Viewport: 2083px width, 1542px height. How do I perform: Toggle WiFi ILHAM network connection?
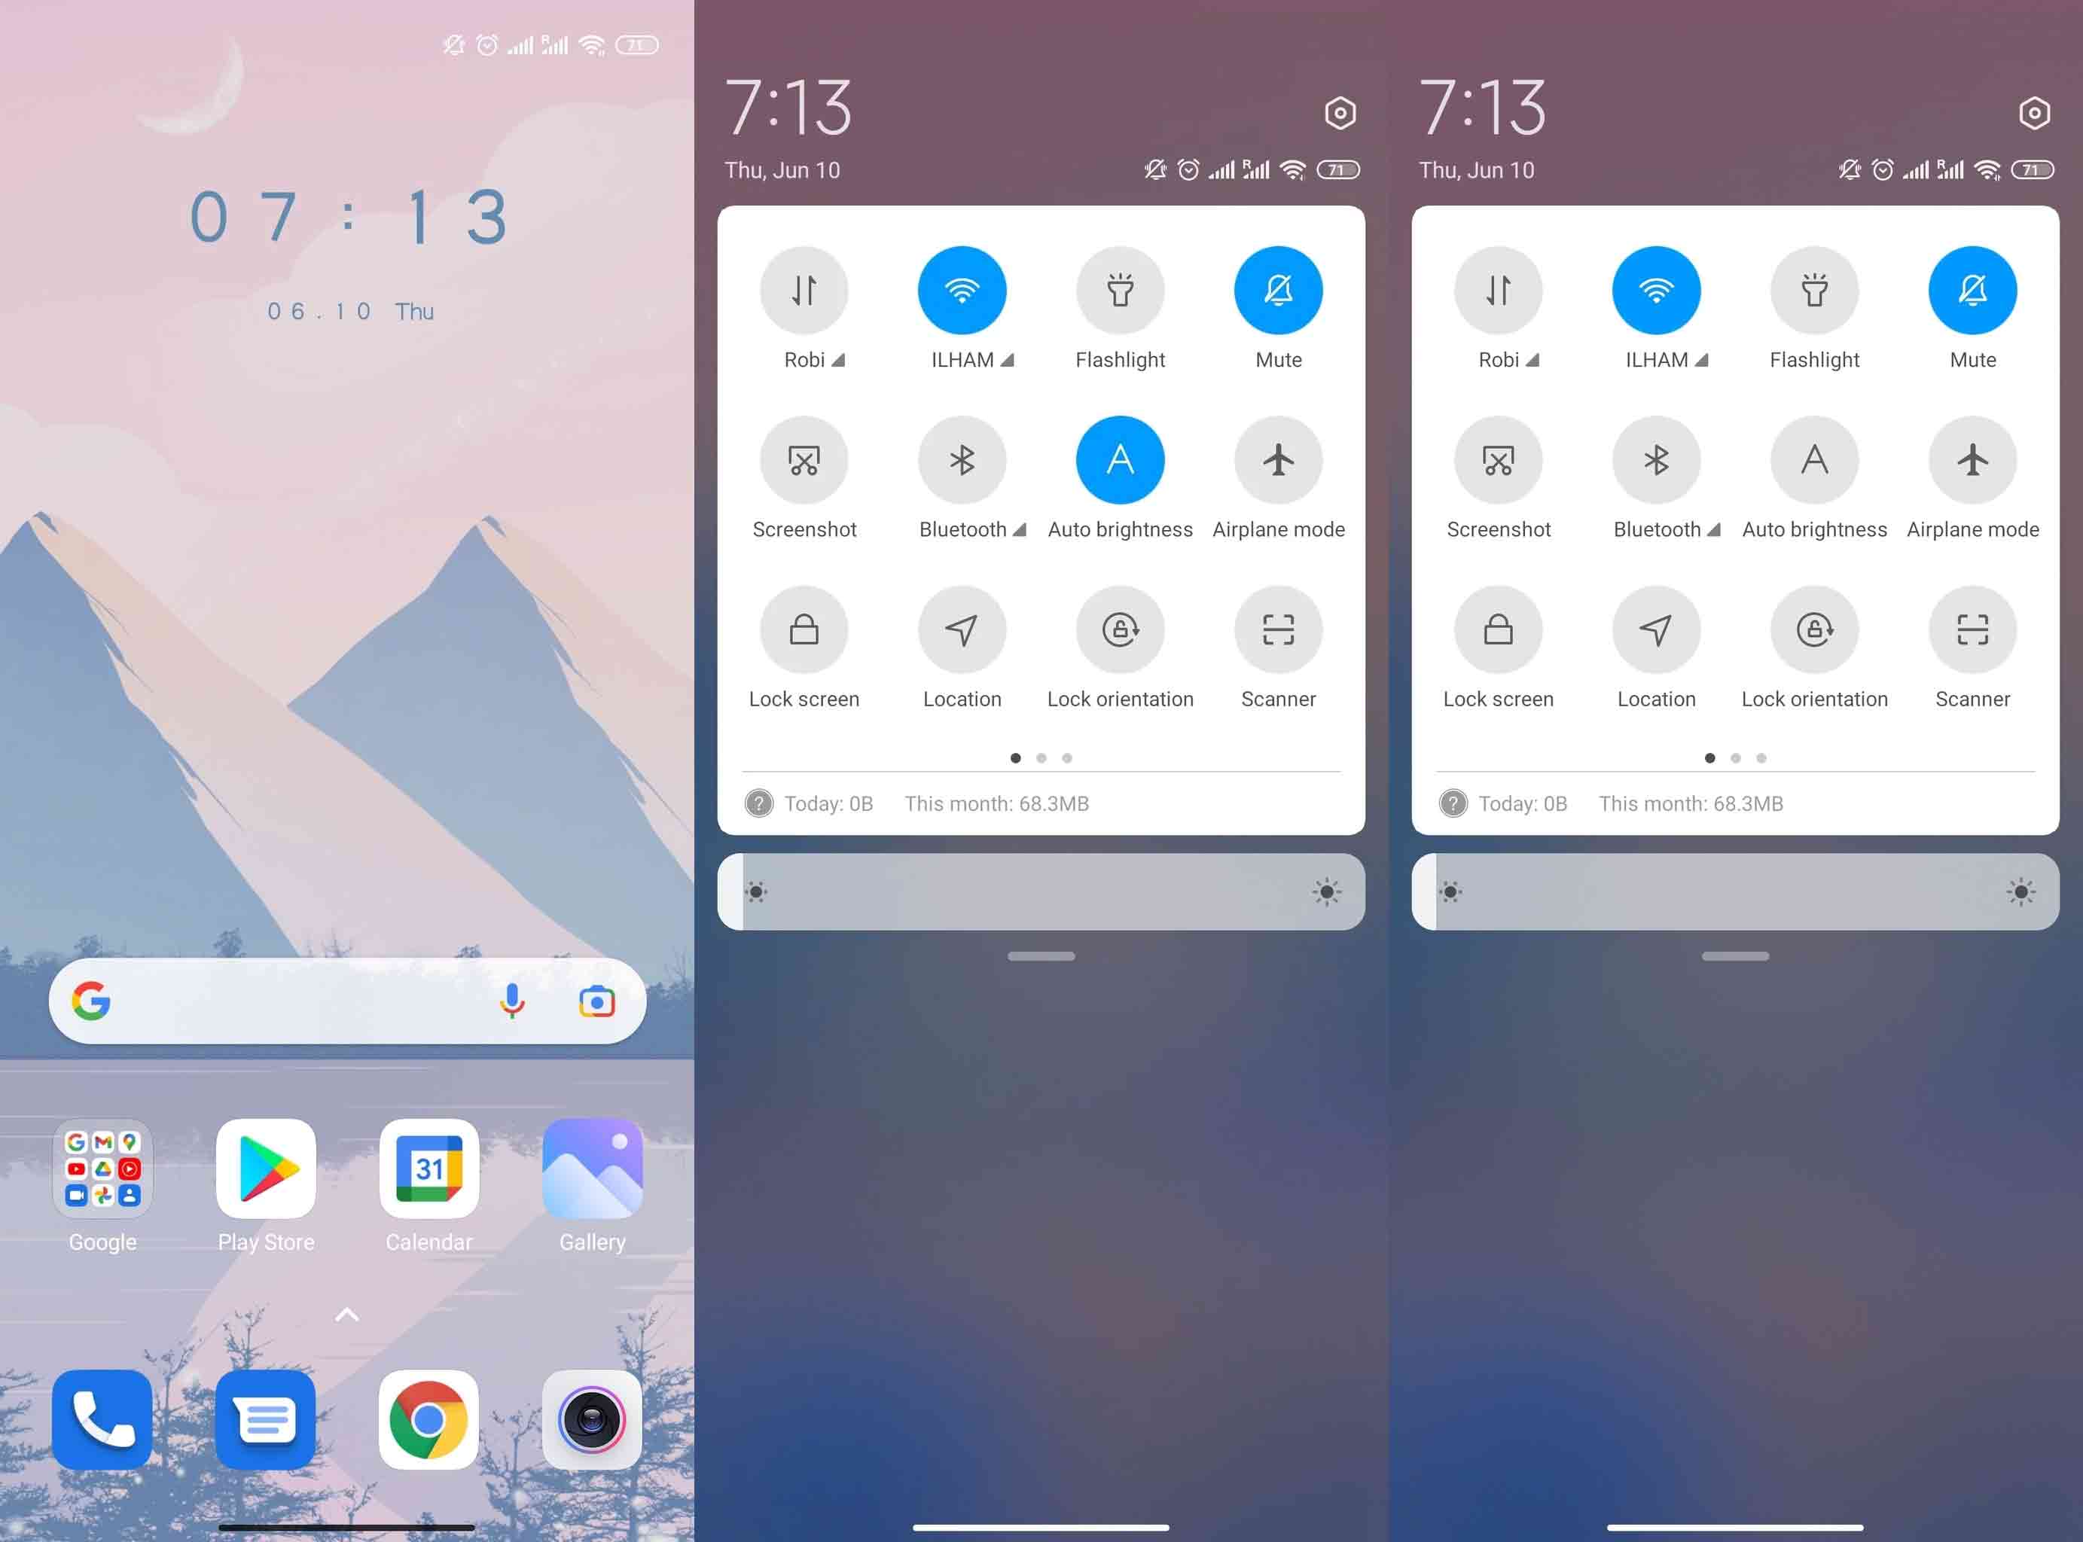962,290
